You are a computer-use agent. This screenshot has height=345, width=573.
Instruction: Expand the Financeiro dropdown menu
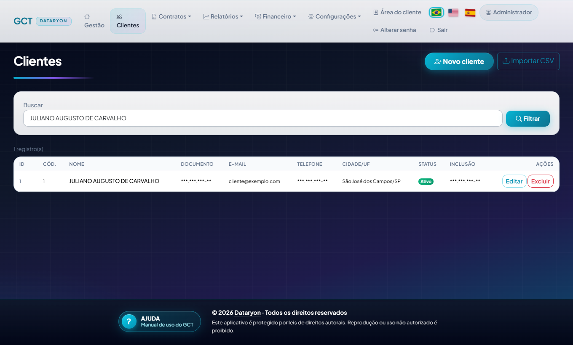click(276, 16)
